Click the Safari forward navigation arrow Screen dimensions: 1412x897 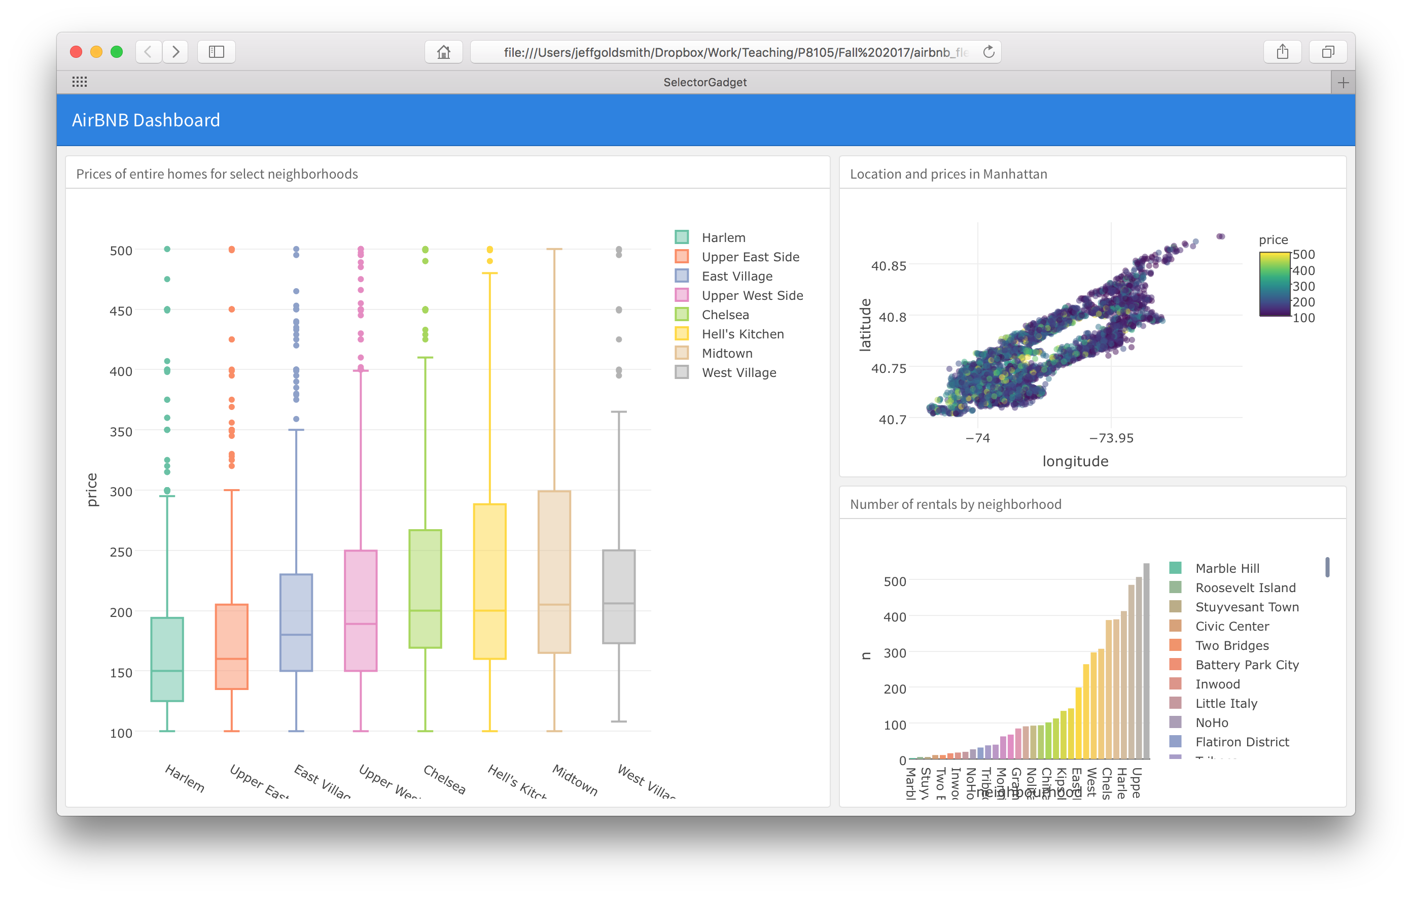[x=175, y=52]
